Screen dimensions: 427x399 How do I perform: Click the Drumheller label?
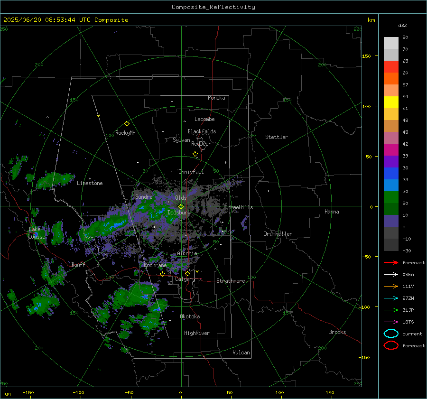click(x=278, y=234)
